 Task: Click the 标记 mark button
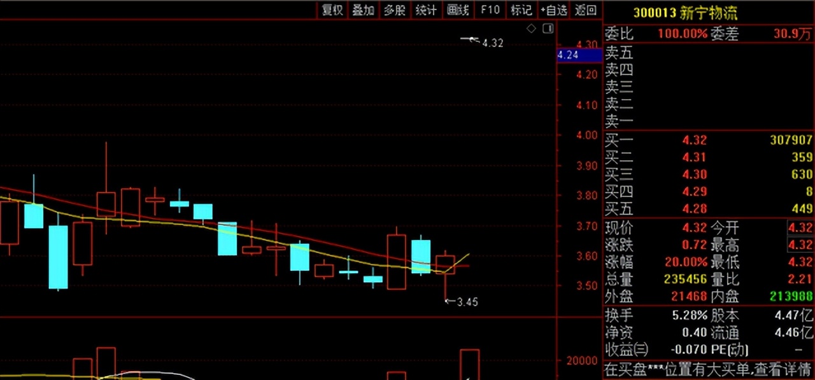click(521, 10)
